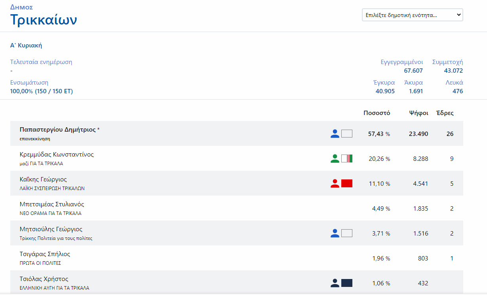Click the Α' Κυριακή round label

point(26,45)
